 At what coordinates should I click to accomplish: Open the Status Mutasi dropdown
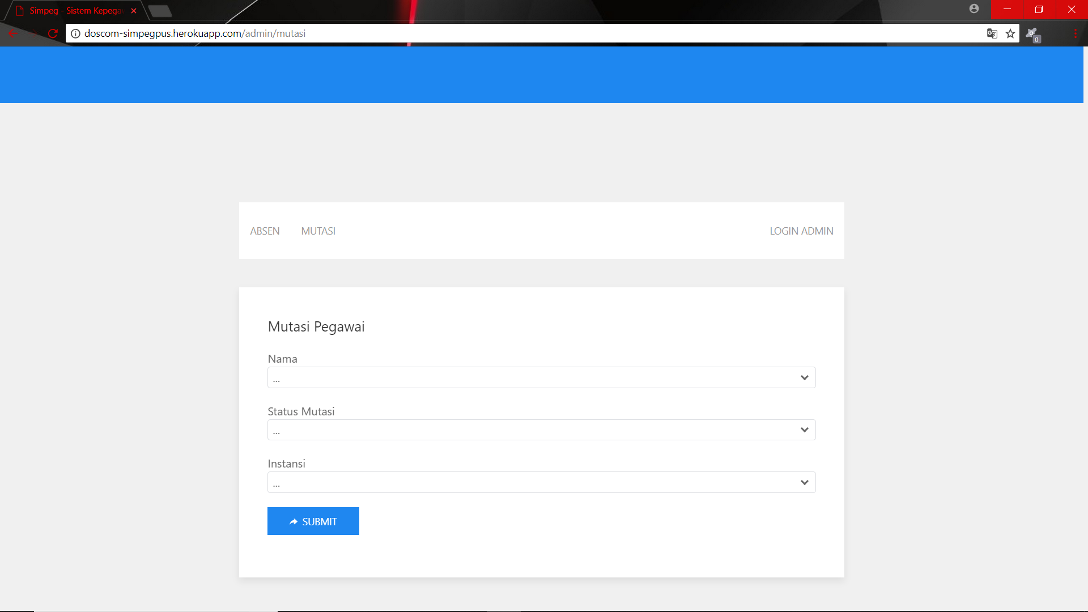541,430
